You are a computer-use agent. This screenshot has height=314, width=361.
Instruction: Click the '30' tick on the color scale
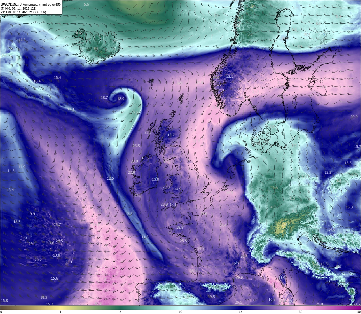301,312
